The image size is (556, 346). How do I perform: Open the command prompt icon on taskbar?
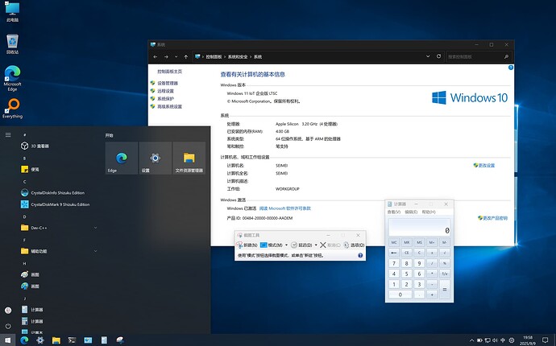pos(72,340)
